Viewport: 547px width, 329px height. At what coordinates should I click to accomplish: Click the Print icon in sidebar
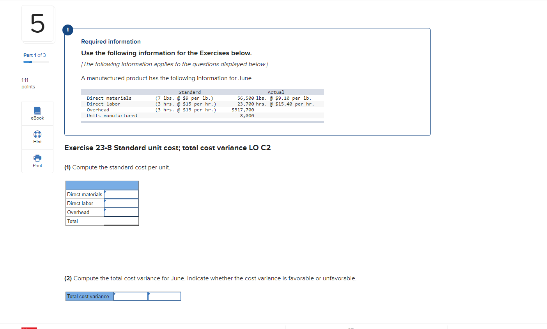[x=37, y=158]
